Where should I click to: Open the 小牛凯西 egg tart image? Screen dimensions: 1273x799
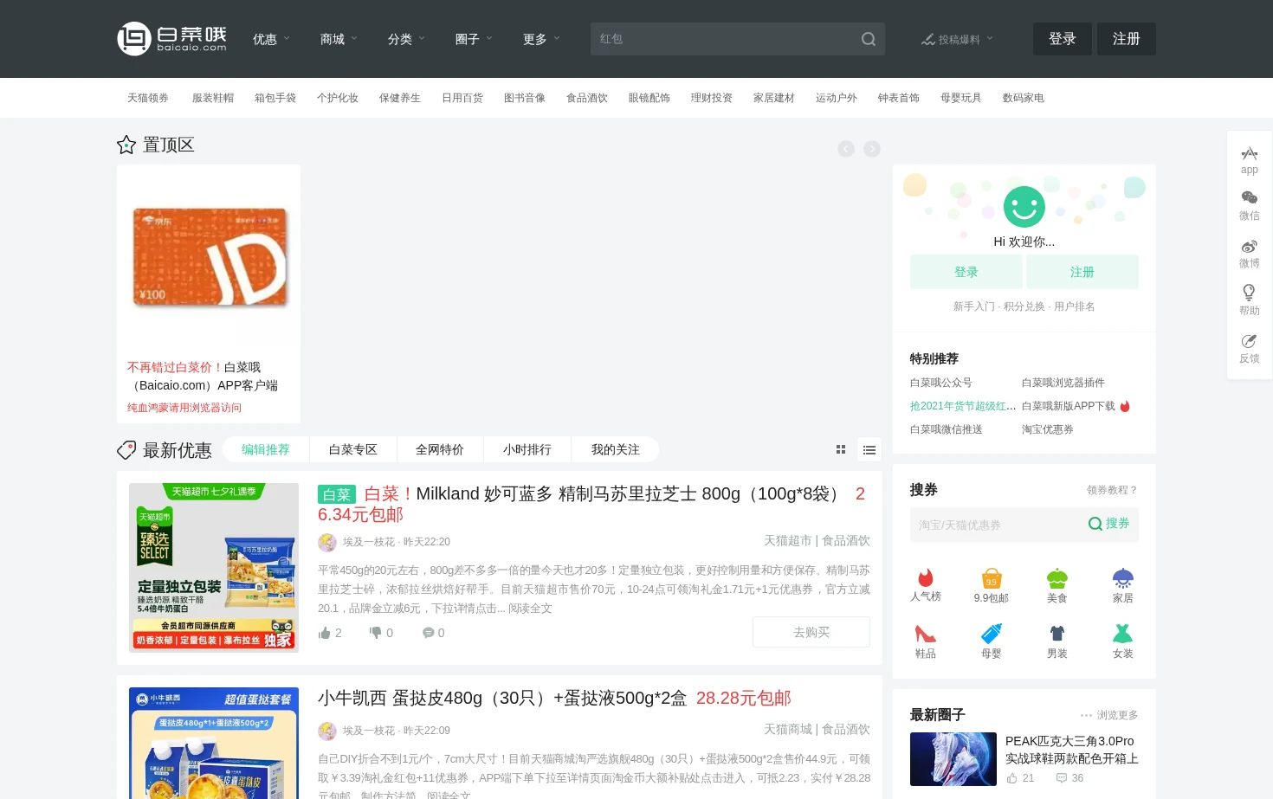pos(214,743)
